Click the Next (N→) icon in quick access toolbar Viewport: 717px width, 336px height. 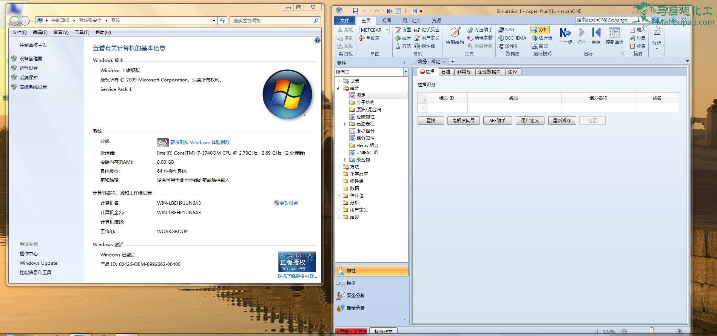coord(389,11)
